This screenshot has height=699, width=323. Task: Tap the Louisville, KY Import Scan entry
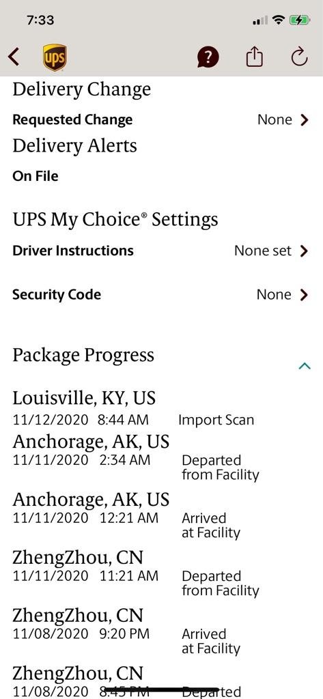tap(133, 408)
